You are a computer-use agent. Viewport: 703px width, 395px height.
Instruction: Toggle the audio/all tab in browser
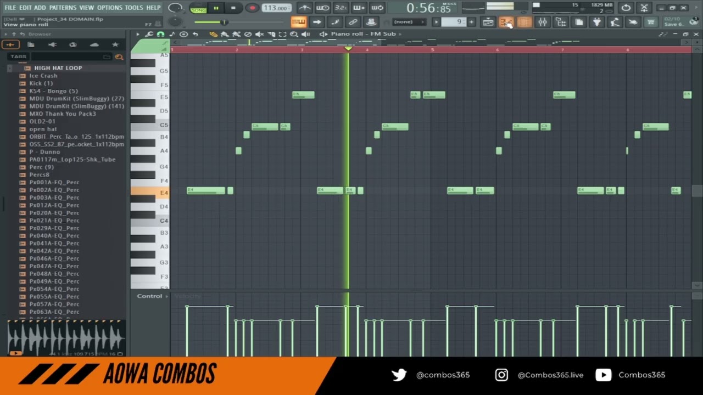click(10, 44)
